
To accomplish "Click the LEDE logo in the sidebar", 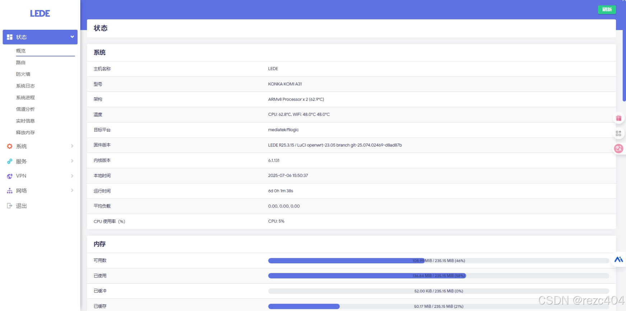I will [x=40, y=14].
